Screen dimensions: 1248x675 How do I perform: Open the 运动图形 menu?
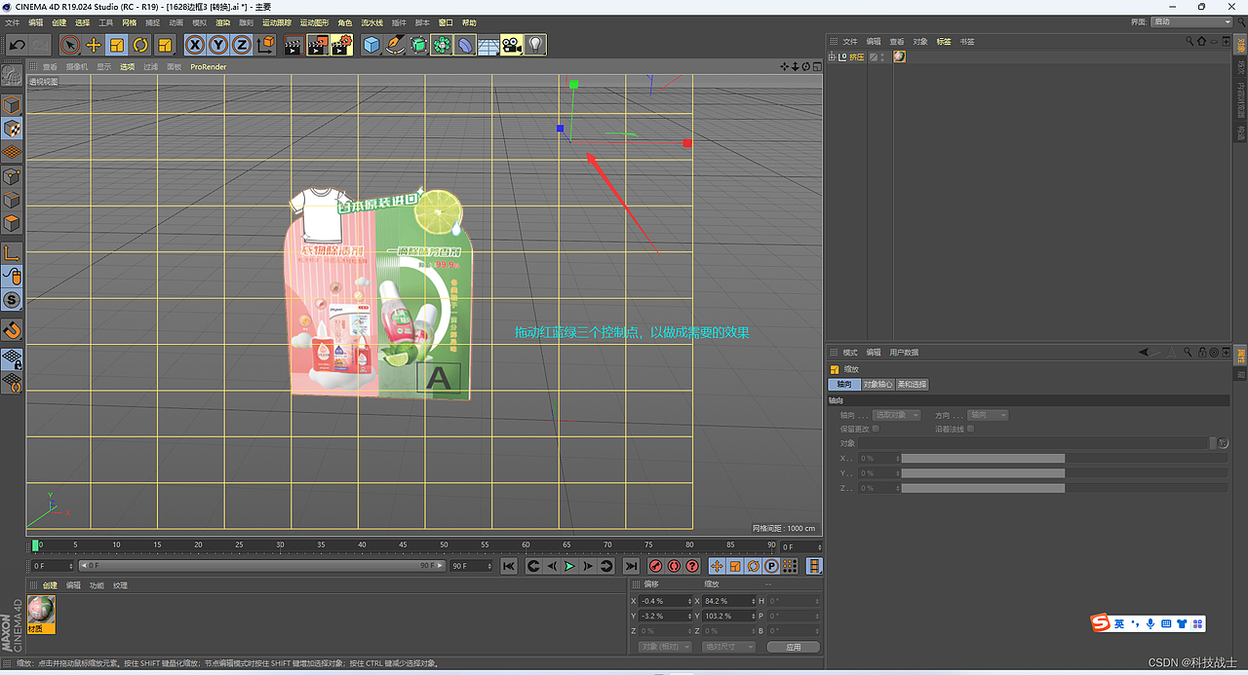click(x=314, y=21)
